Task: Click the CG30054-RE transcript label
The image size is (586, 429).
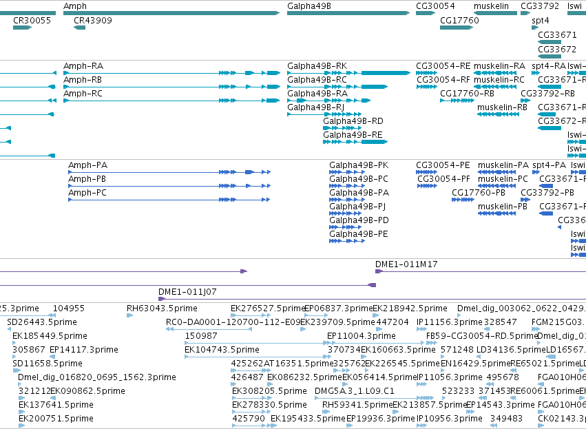Action: tap(443, 66)
